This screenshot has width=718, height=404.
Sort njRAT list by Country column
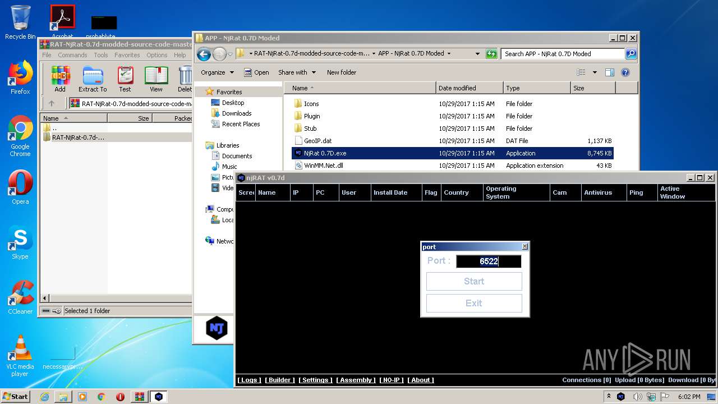(x=462, y=192)
